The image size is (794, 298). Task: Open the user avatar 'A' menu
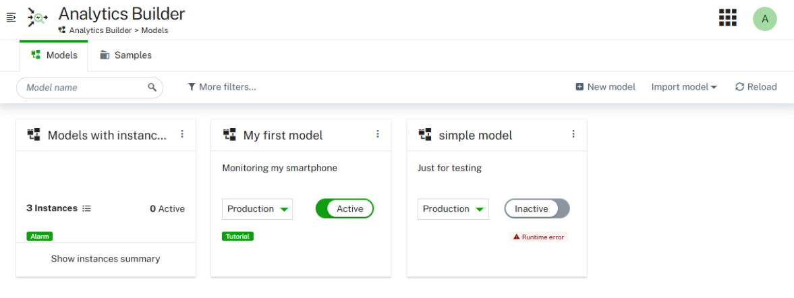coord(764,19)
